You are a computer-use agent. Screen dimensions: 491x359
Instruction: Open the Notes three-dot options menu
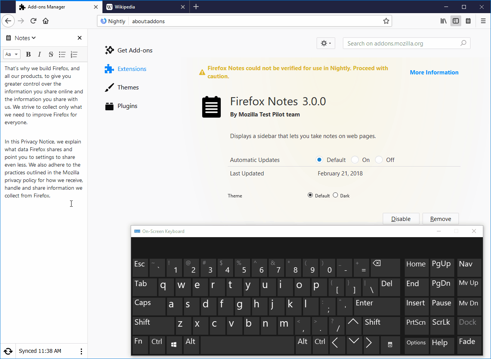pos(81,351)
